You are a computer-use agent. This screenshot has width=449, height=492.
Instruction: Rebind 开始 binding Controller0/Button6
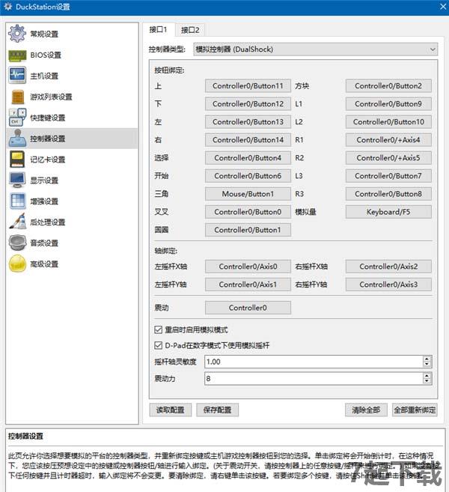click(x=248, y=176)
